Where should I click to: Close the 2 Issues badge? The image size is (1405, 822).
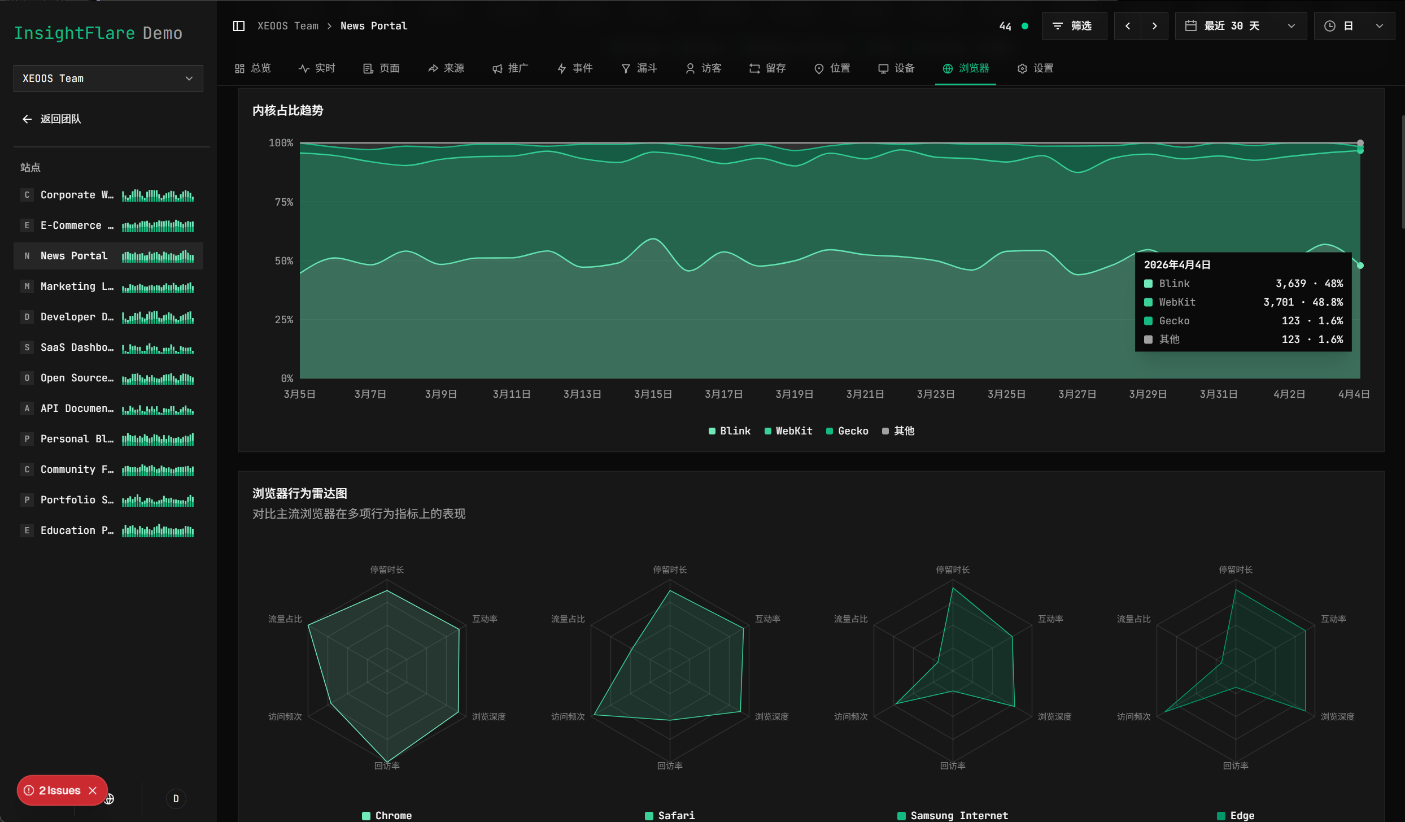(x=93, y=790)
